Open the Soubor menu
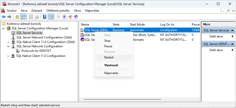Image resolution: width=236 pixels, height=108 pixels. tap(12, 11)
